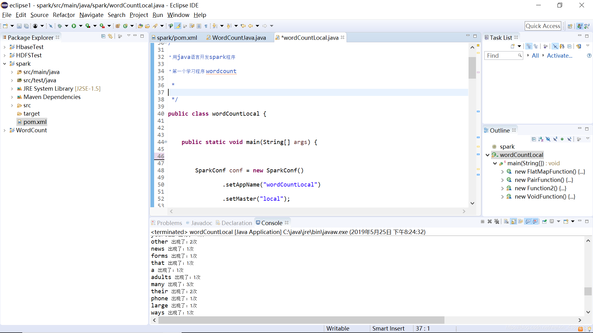This screenshot has width=593, height=333.
Task: Click the All link in Task List
Action: click(535, 56)
